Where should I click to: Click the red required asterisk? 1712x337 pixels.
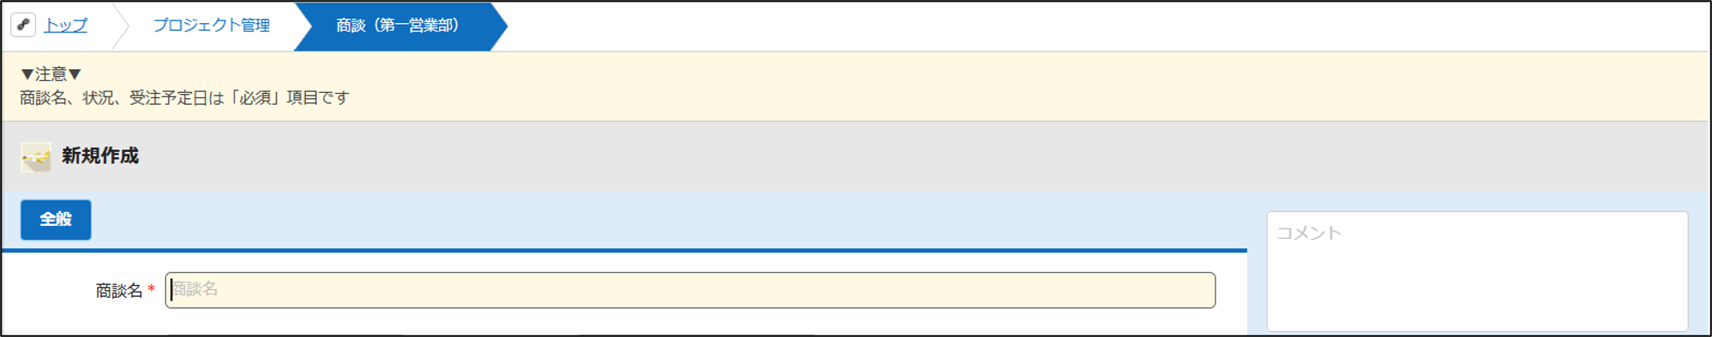(x=151, y=290)
